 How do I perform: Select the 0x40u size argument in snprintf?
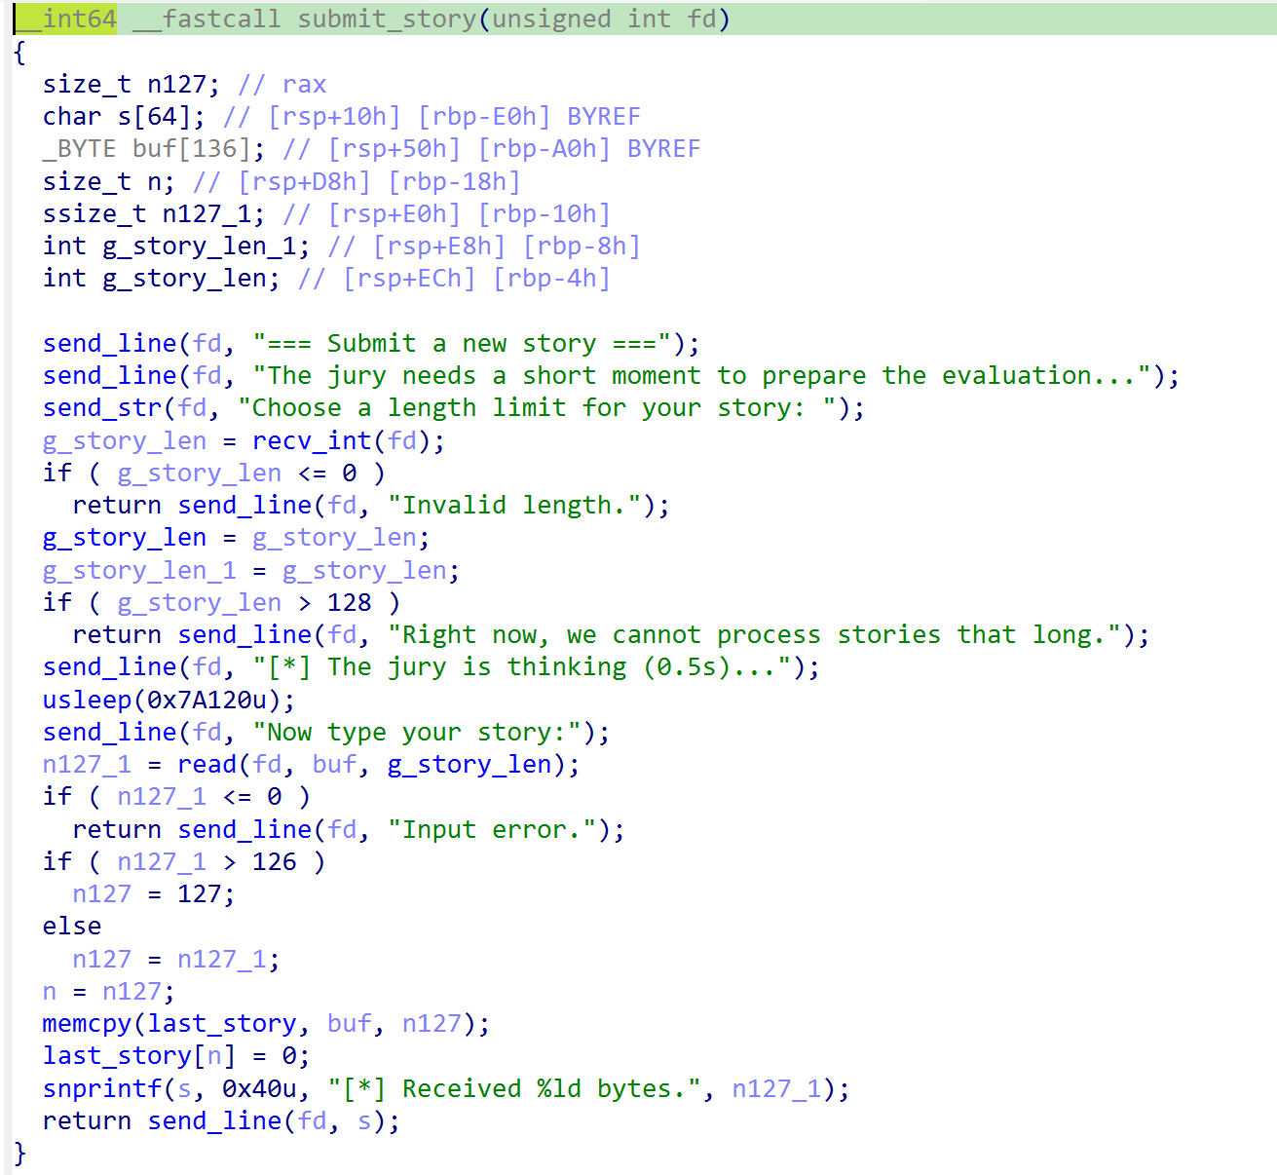(259, 1089)
